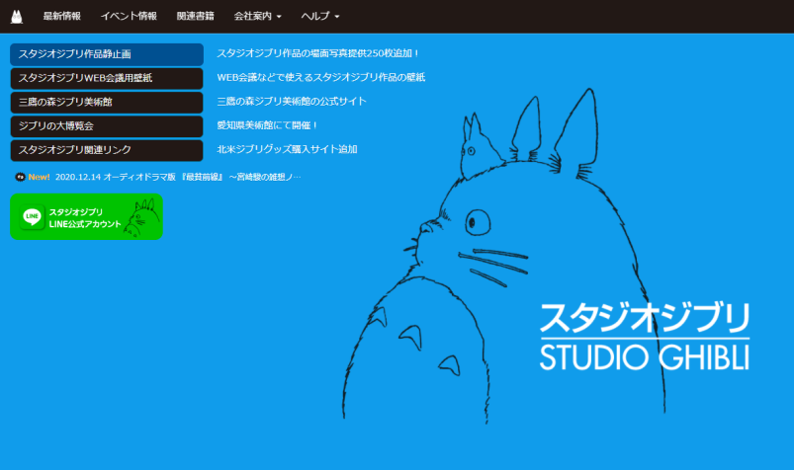Click text 北米ジブリグッズ購入サイト追加
794x470 pixels.
[x=287, y=149]
